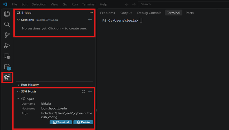Click the Search command center field
The height and width of the screenshot is (130, 229).
tap(184, 4)
